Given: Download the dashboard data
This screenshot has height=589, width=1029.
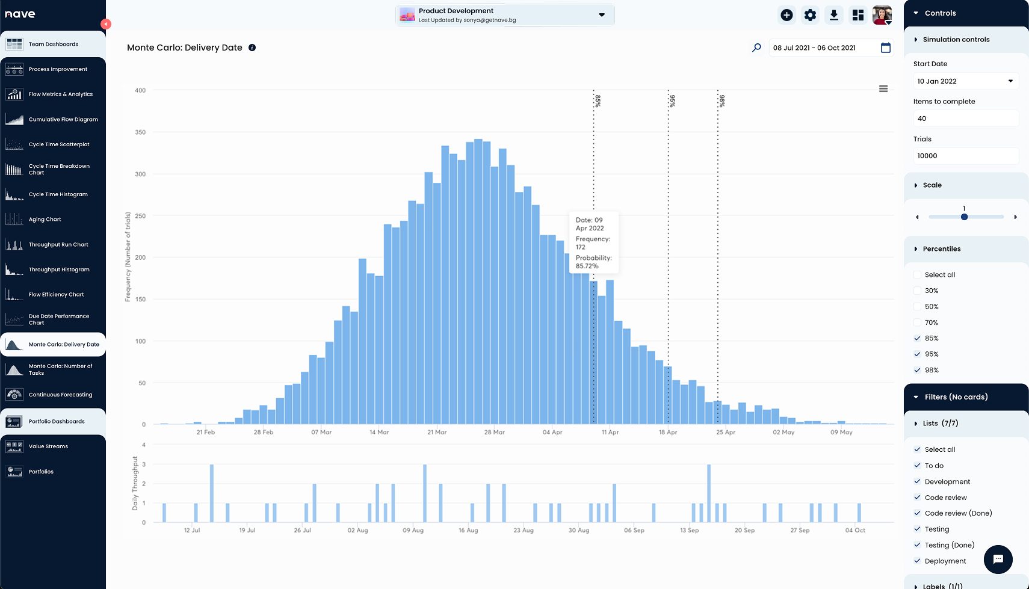Looking at the screenshot, I should click(834, 14).
